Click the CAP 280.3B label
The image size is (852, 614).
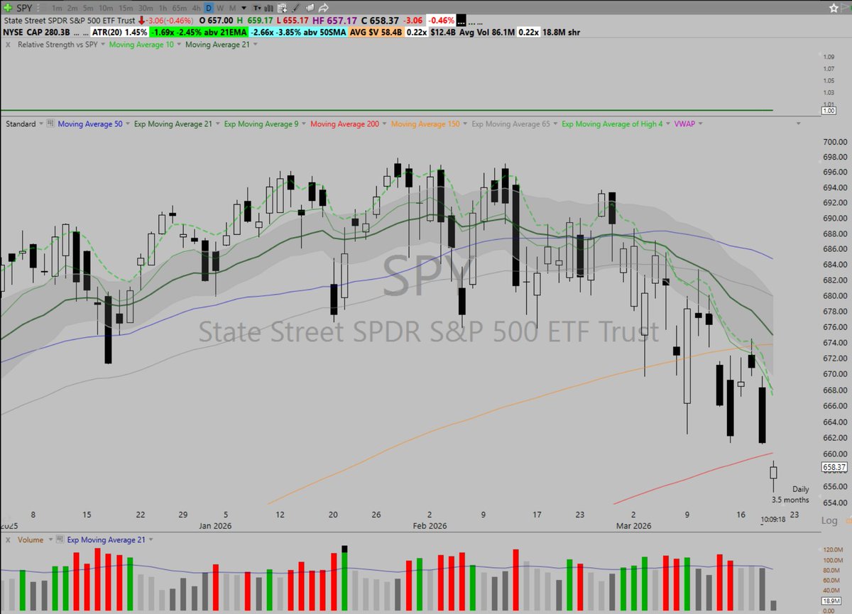[48, 33]
